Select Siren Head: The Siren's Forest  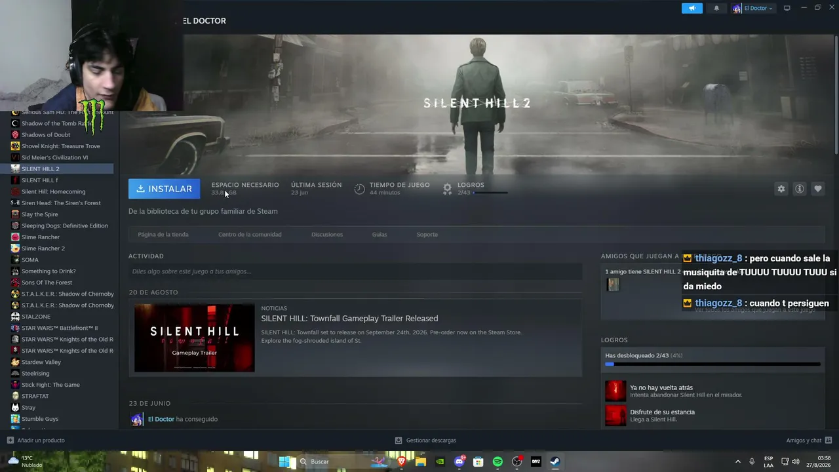point(61,203)
